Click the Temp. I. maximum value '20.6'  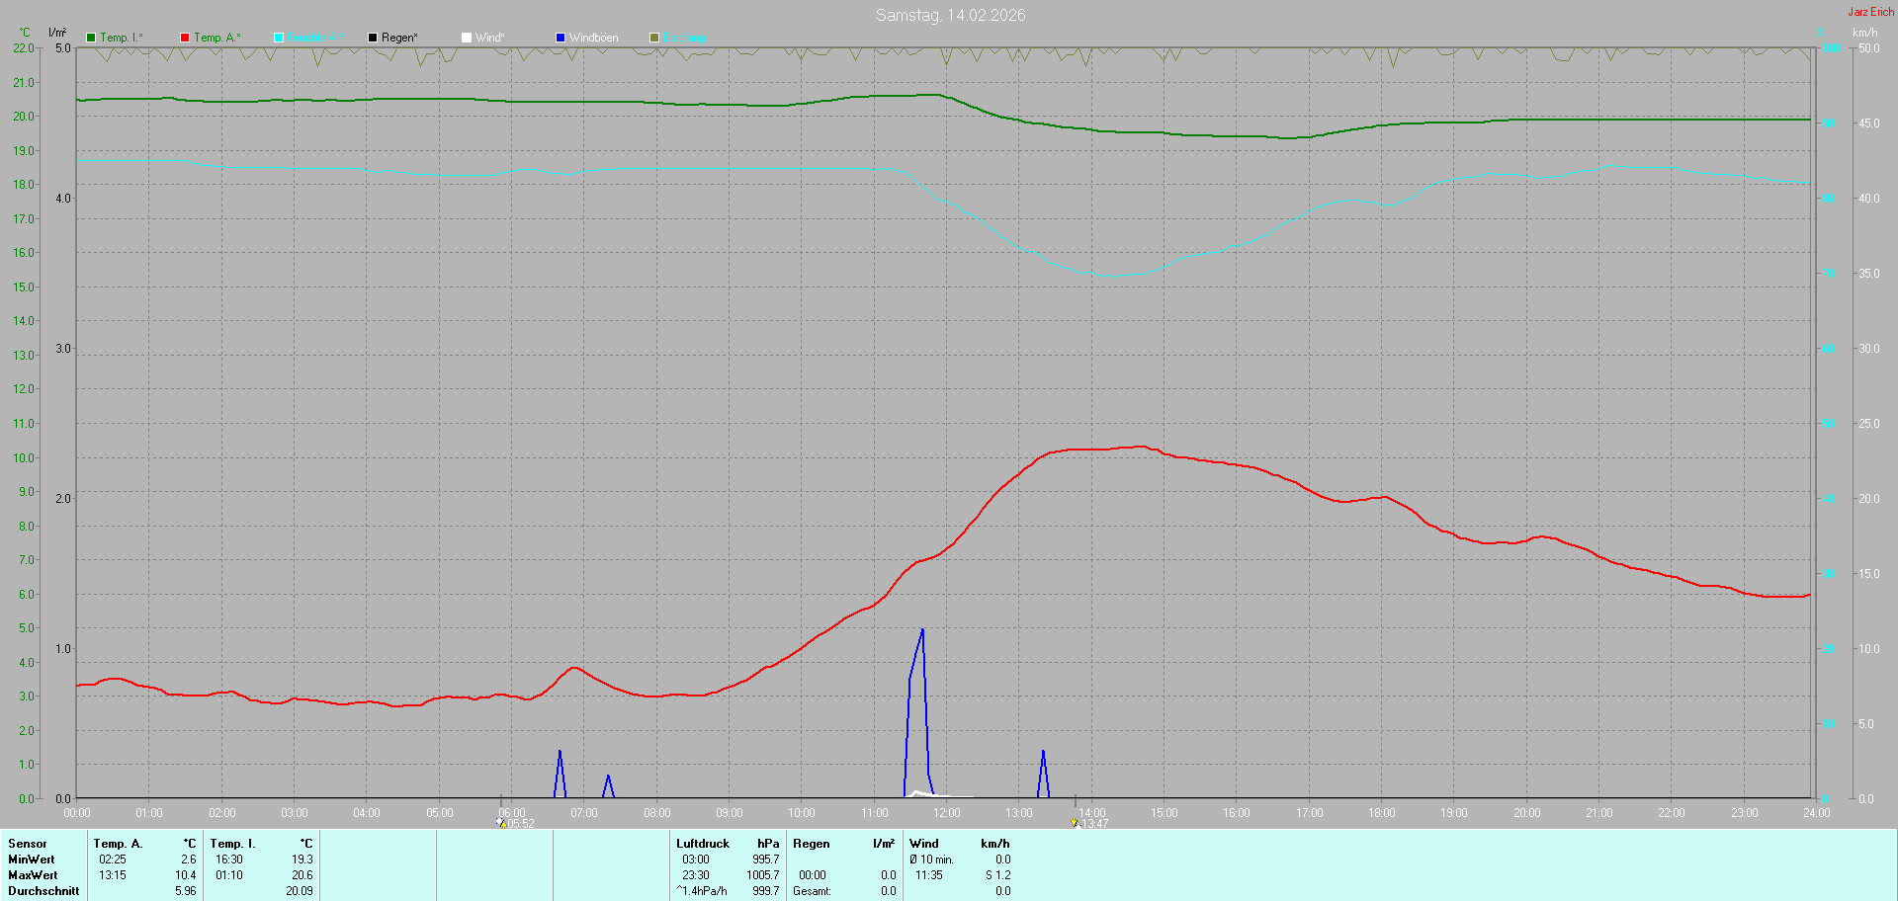[302, 875]
